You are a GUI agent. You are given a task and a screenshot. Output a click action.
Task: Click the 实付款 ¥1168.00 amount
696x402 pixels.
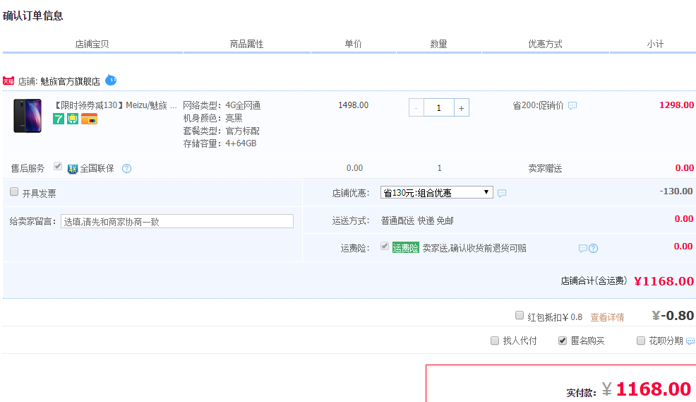(647, 389)
